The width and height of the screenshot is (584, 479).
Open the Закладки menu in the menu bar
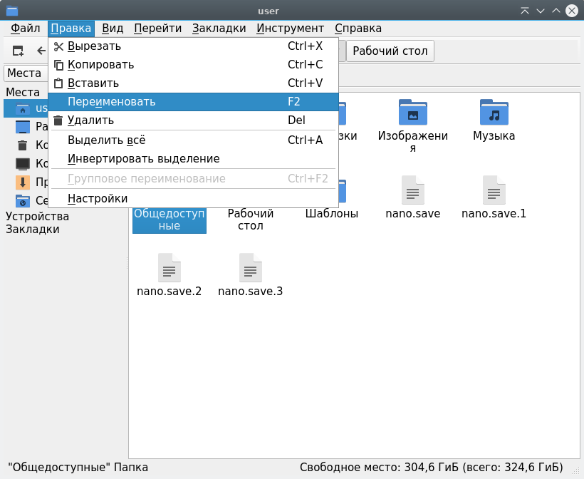(219, 29)
